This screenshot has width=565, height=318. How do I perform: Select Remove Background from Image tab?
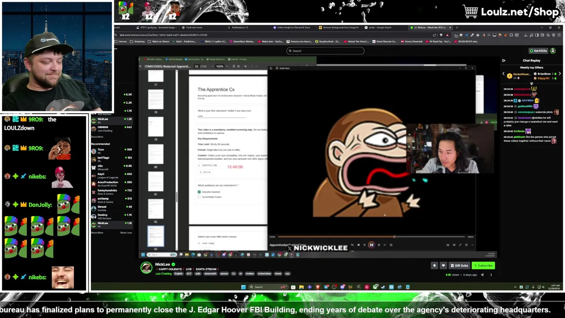tap(339, 27)
